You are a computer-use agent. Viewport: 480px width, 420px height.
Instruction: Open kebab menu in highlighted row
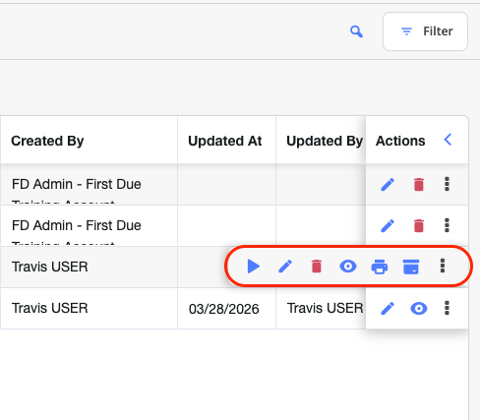point(443,266)
